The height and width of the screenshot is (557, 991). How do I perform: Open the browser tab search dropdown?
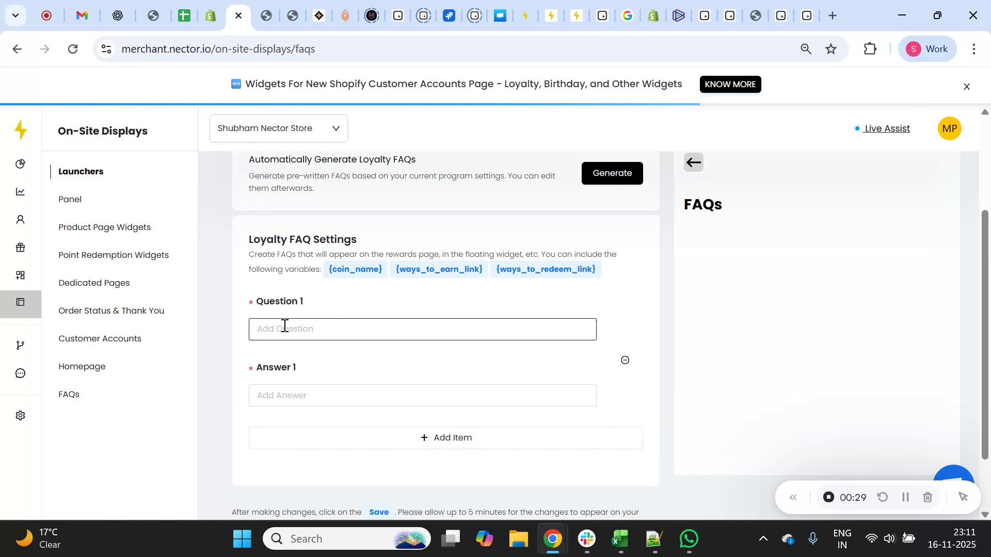[15, 15]
